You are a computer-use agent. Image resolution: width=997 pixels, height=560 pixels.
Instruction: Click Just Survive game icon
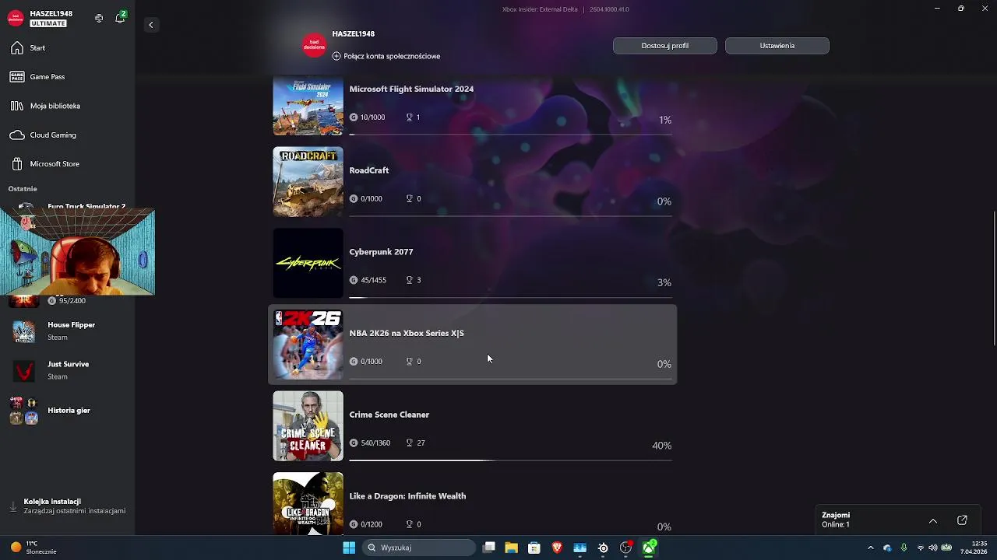[23, 371]
